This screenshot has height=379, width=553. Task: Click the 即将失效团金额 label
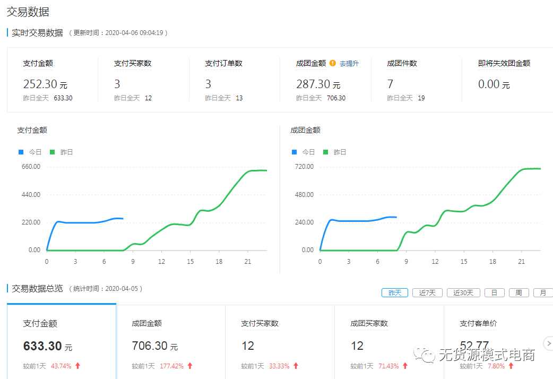tap(504, 64)
